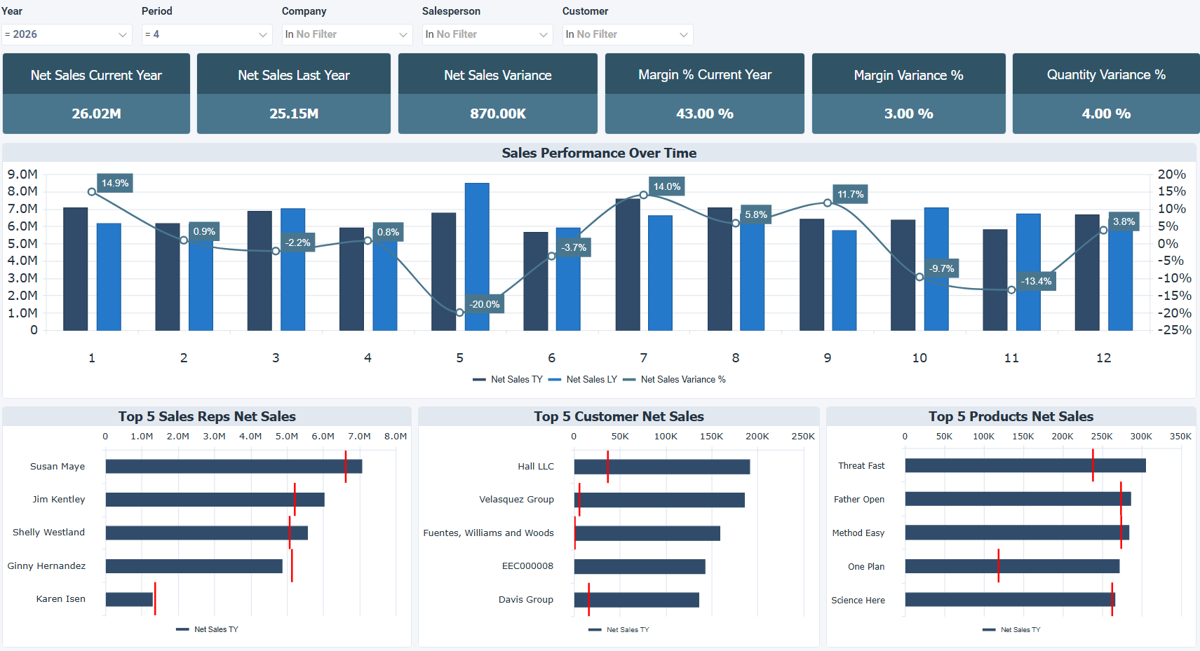Viewport: 1200px width, 651px height.
Task: Click the Threat Fast product bar
Action: pyautogui.click(x=1025, y=465)
